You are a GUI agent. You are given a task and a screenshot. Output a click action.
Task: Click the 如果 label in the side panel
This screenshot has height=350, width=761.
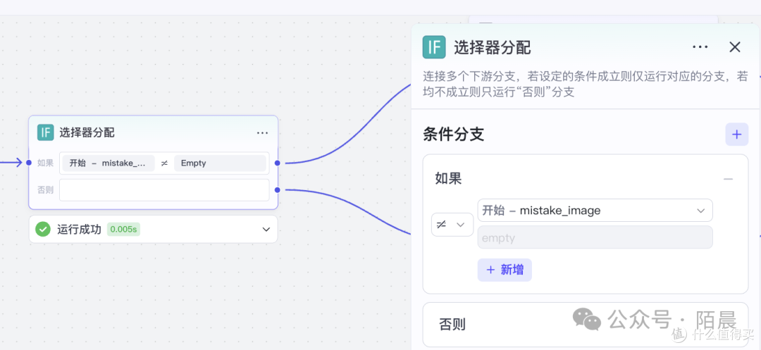[448, 179]
